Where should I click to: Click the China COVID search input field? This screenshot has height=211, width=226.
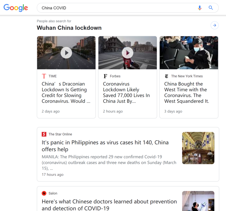coord(117,8)
